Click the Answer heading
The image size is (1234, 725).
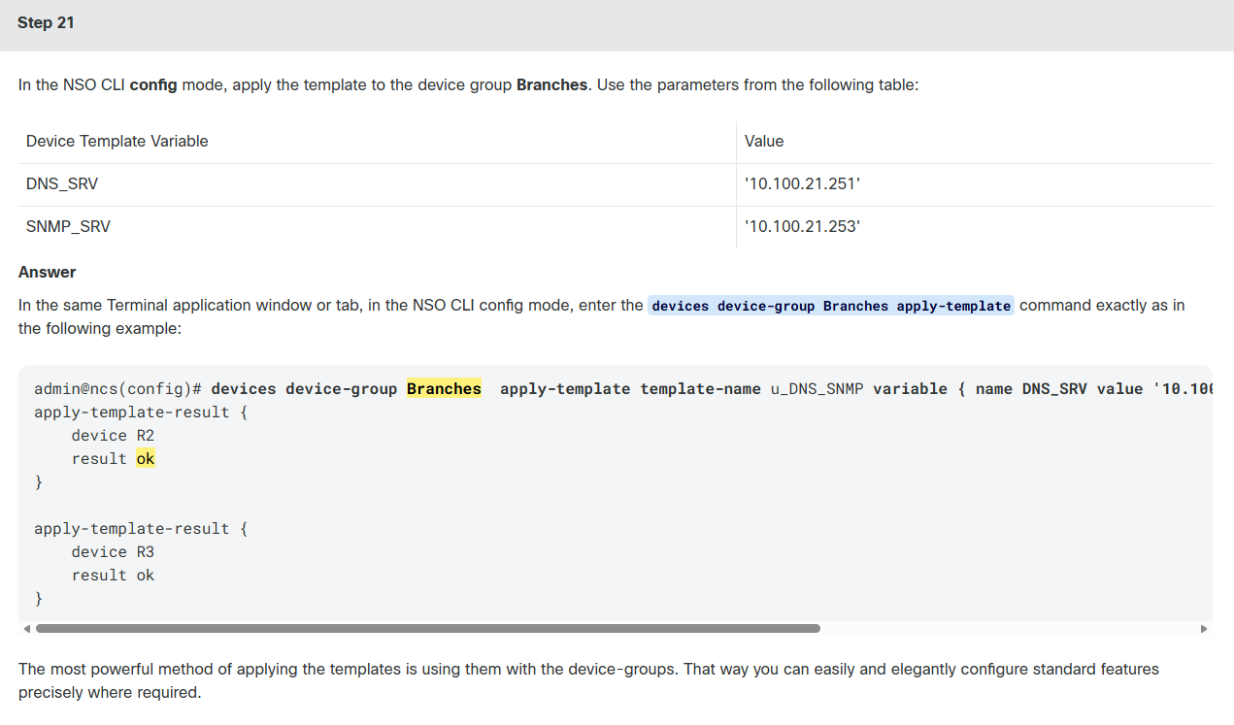[47, 272]
